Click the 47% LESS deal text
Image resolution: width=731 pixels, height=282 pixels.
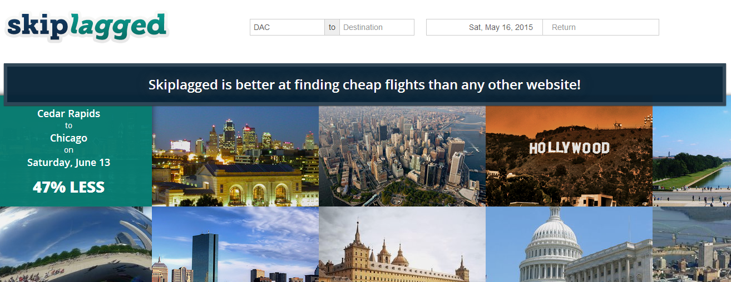point(69,187)
